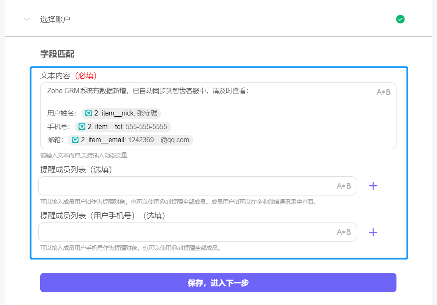Click teal icon on item__tel chip
The width and height of the screenshot is (437, 305).
click(x=82, y=126)
